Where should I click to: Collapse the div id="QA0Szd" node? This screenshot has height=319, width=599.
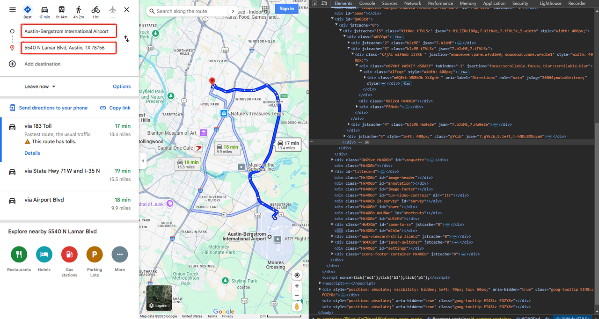(333, 19)
